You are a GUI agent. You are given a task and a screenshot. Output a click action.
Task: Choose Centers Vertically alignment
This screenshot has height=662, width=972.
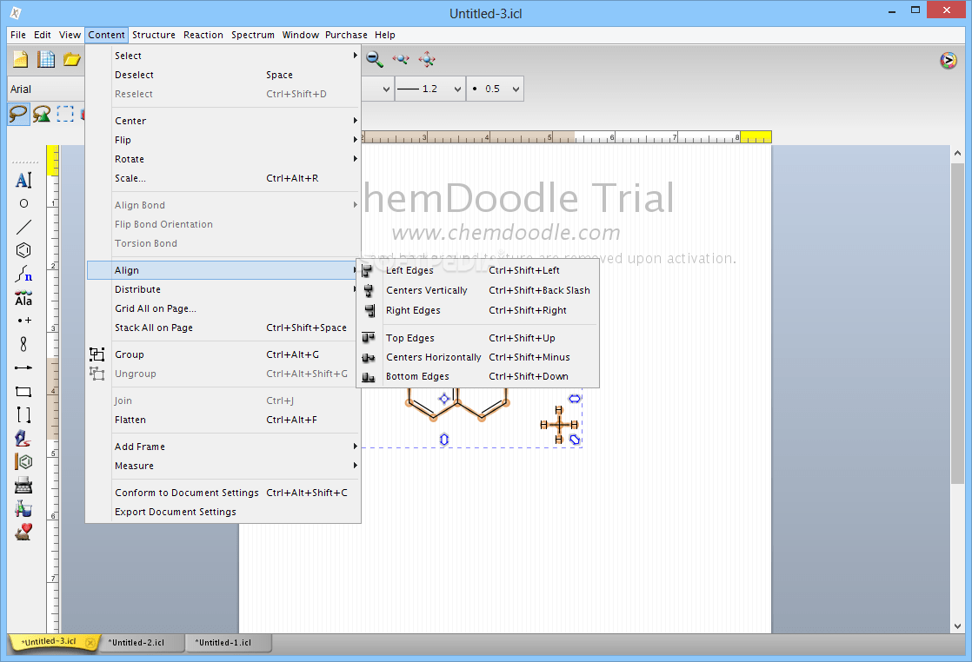[x=478, y=290]
